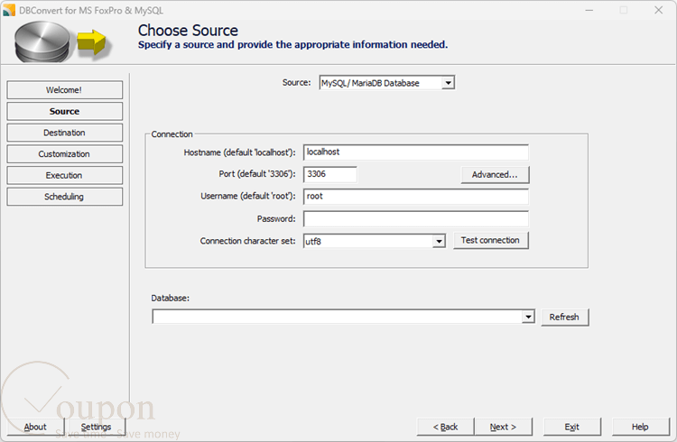This screenshot has height=442, width=677.
Task: Open the Scheduling step
Action: [x=64, y=197]
